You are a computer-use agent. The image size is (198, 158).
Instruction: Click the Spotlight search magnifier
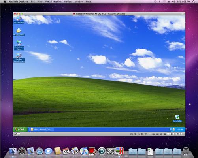pyautogui.click(x=194, y=2)
